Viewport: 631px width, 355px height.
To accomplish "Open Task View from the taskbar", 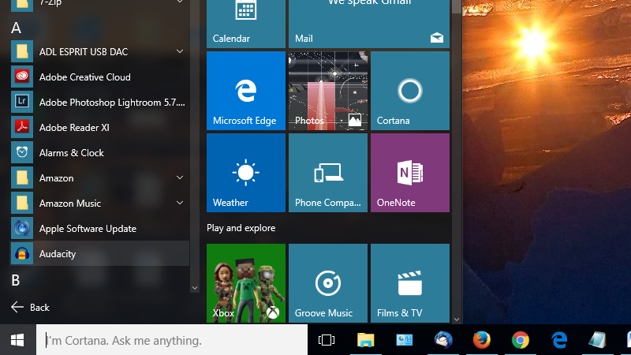I will pos(327,340).
